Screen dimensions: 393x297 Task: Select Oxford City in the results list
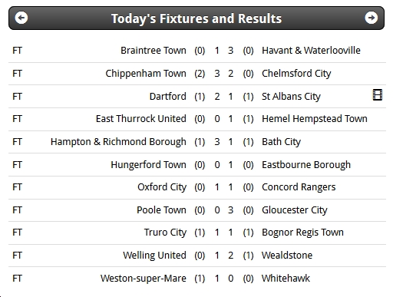coord(162,187)
